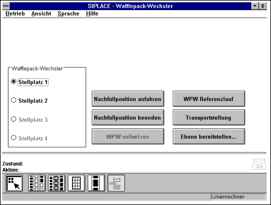Open Ebene bereitstellen... dialog

209,136
